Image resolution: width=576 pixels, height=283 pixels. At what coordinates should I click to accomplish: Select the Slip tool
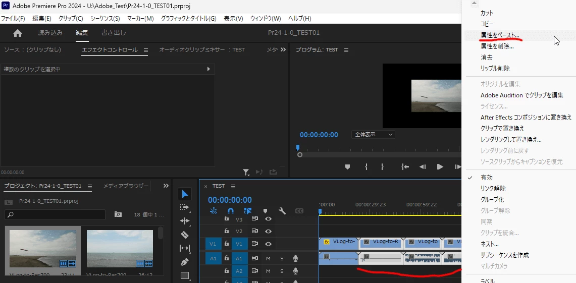(185, 248)
